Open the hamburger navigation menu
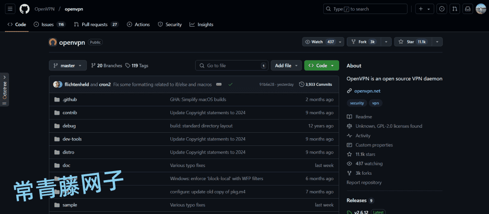Screen dimensions: 489x214 [10, 9]
